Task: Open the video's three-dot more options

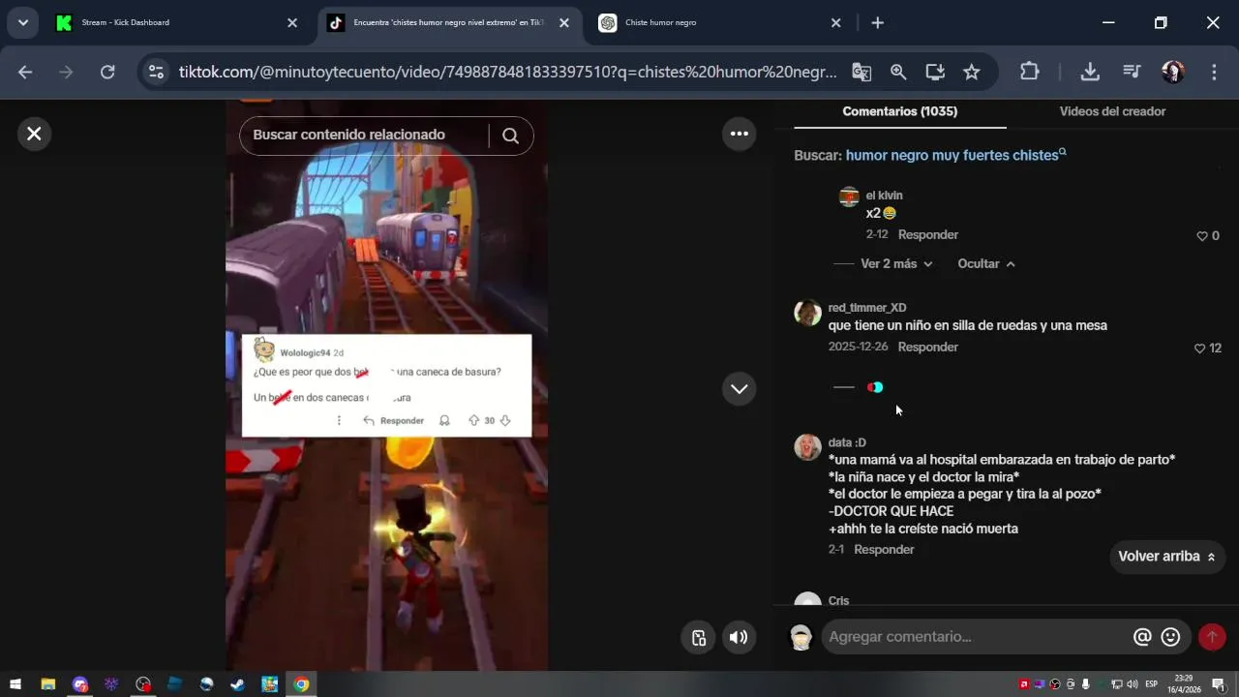Action: pos(740,134)
